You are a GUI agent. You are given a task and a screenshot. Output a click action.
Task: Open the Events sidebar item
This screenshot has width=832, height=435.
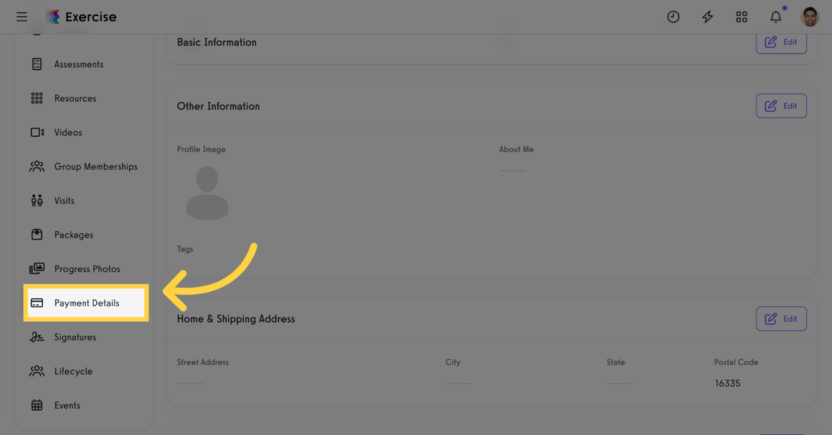pos(67,405)
